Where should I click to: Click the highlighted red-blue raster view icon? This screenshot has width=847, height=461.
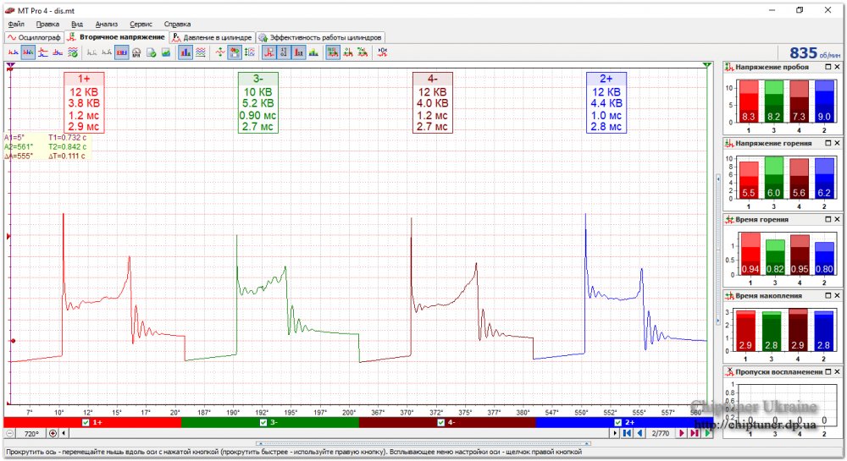tap(121, 52)
